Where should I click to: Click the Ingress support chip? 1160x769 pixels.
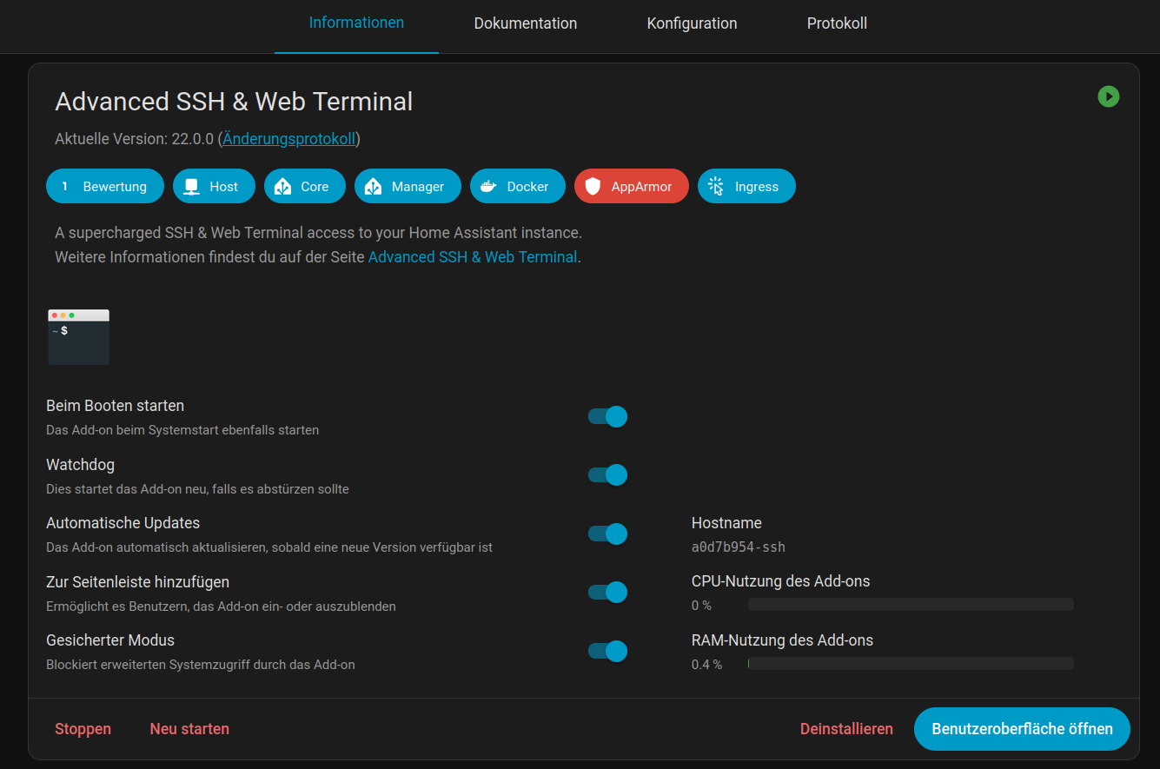pos(746,186)
